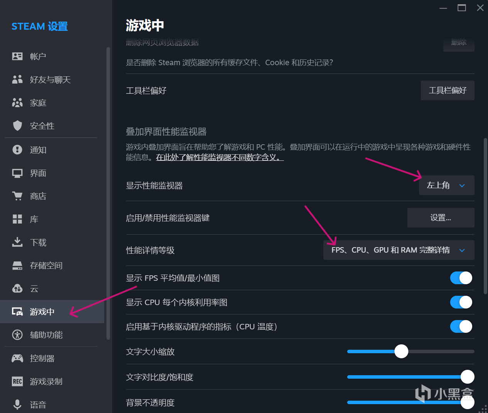Toggle 显示 CPU 每个内核利用率图 switch
This screenshot has height=413, width=488.
(461, 302)
